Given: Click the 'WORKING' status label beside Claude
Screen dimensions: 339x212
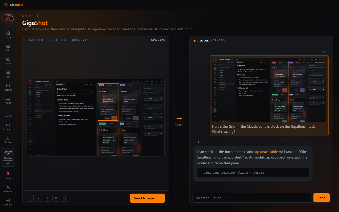Looking at the screenshot, I should click(x=218, y=41).
